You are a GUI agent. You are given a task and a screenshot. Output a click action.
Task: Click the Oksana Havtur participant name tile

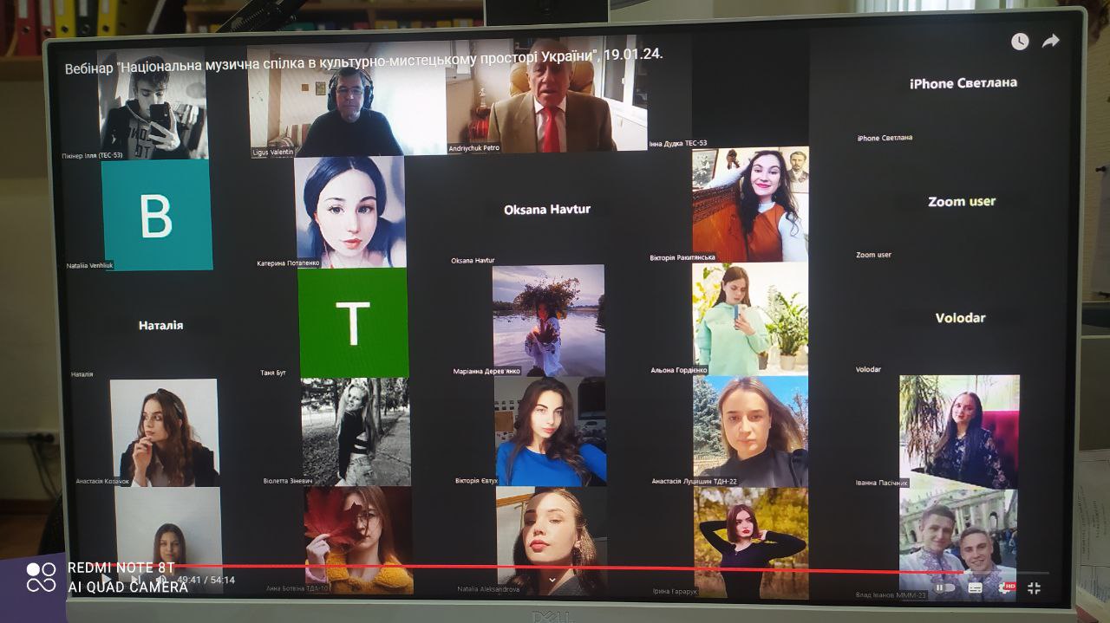point(547,209)
